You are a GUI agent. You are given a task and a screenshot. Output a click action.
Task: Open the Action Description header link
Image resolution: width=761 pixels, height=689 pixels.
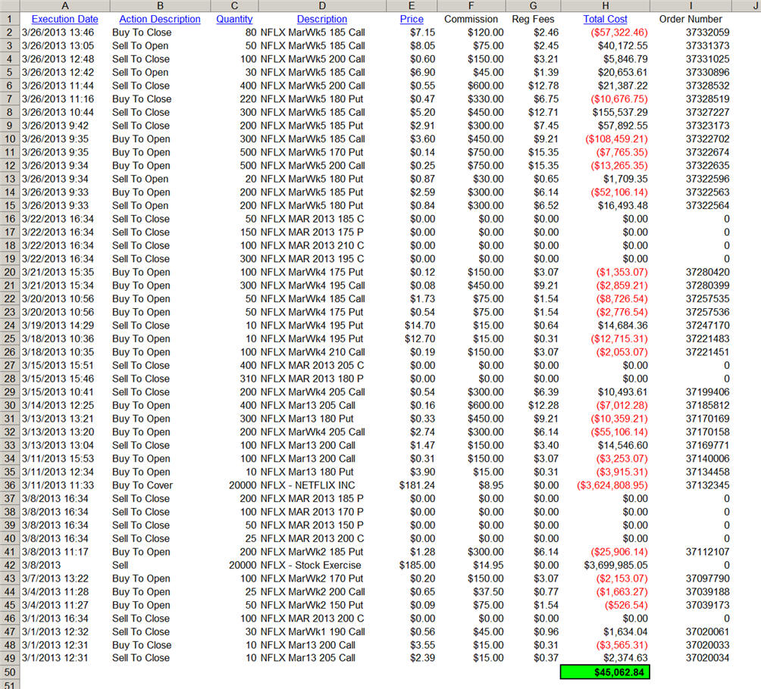(159, 19)
